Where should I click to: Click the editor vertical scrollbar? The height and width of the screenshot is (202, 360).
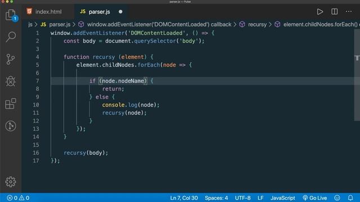tap(357, 75)
